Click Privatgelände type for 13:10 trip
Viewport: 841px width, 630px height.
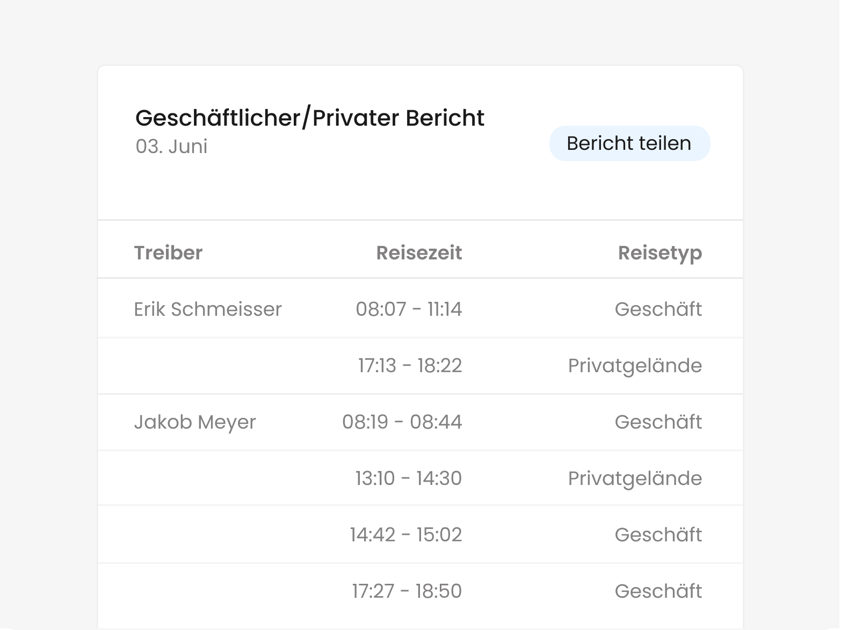coord(635,479)
